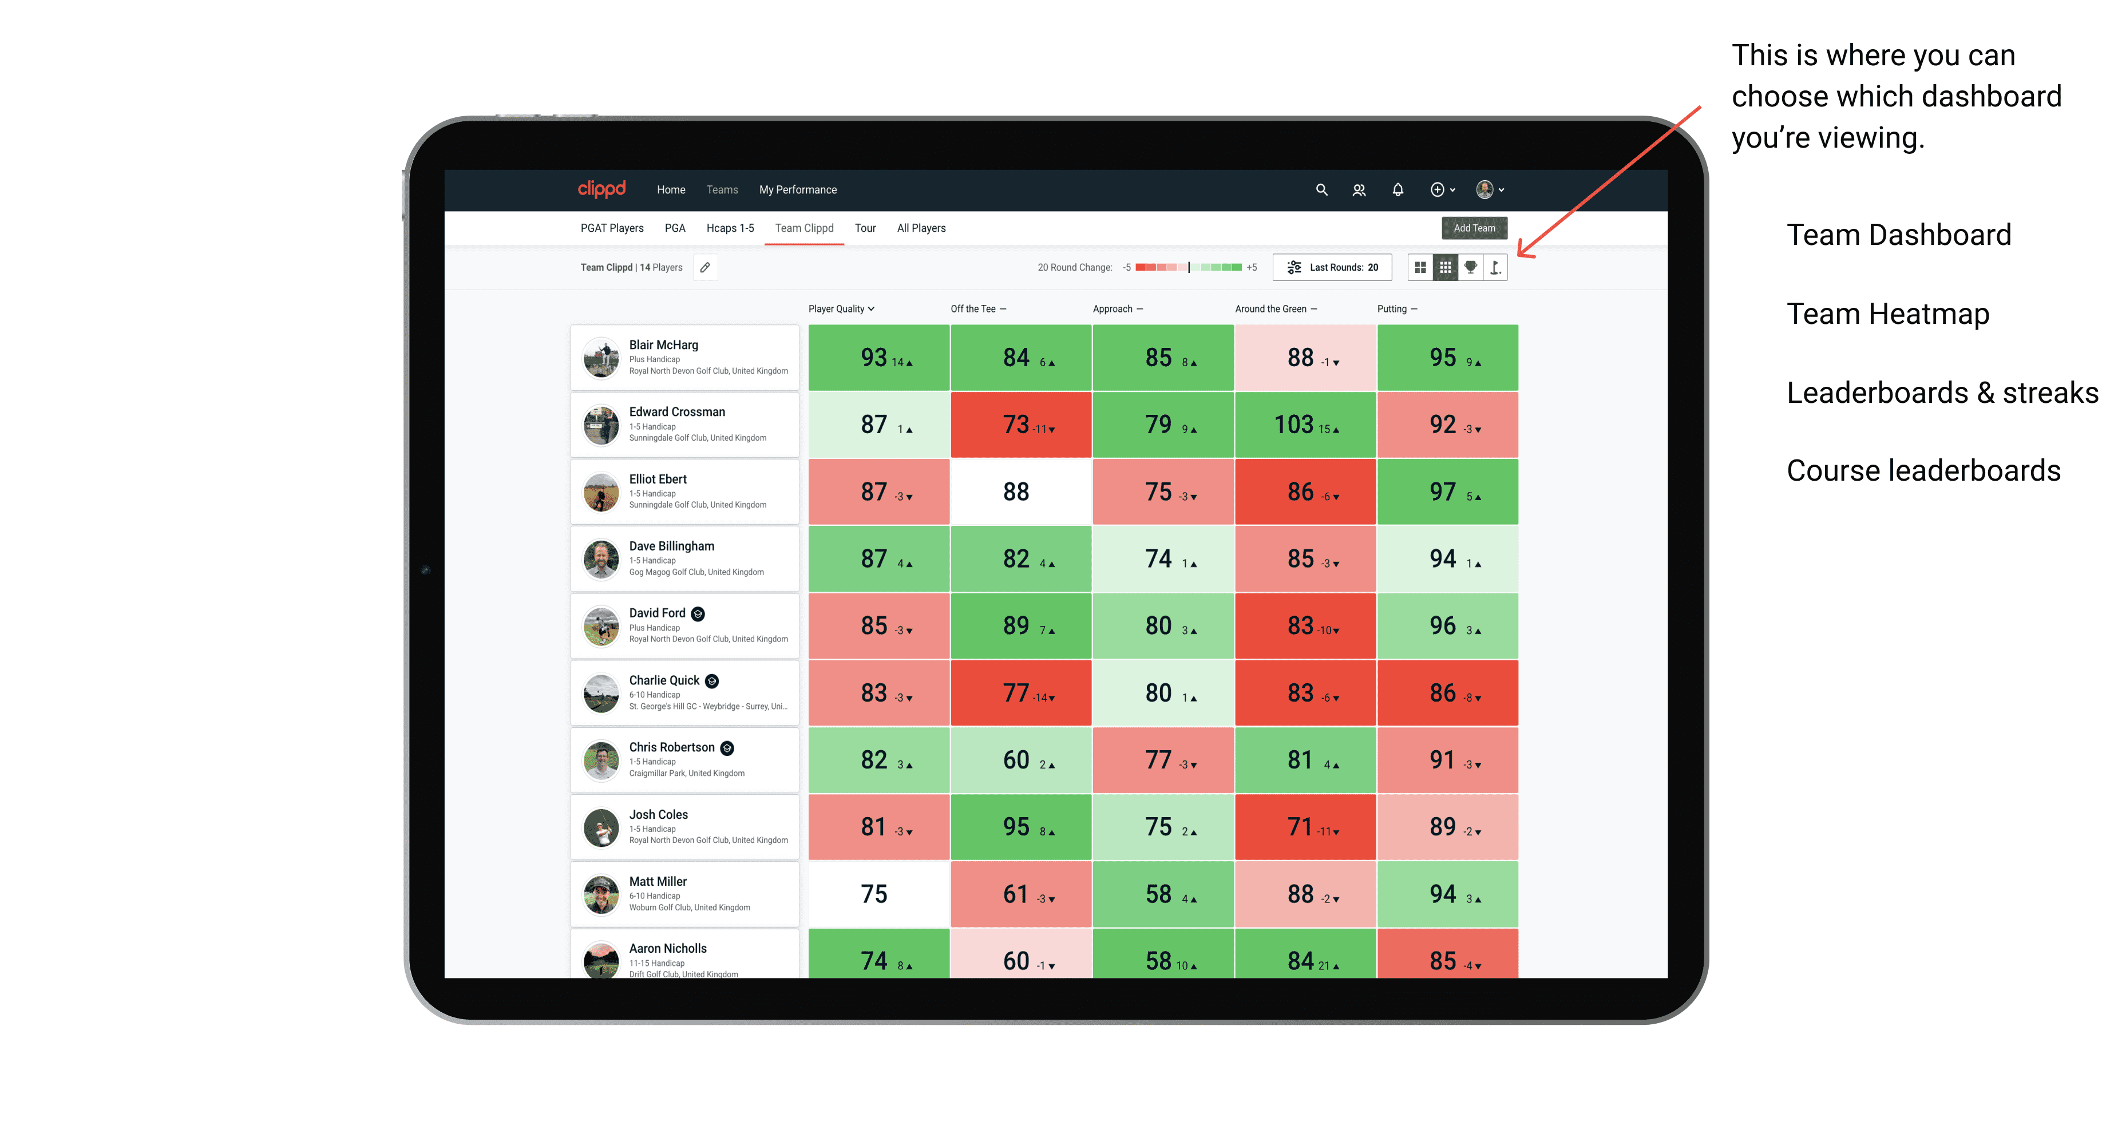The height and width of the screenshot is (1133, 2106).
Task: Click the My Performance navigation link
Action: tap(801, 190)
